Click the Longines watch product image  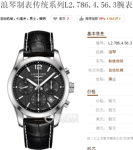(x=41, y=90)
